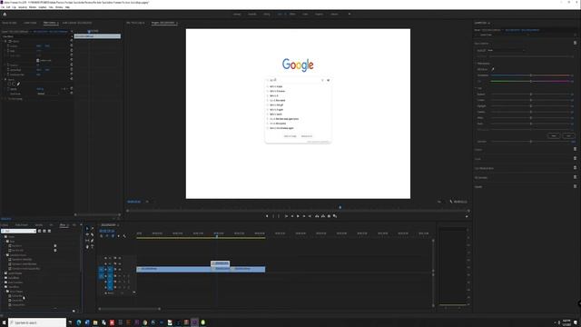The image size is (581, 327).
Task: Select the Razor tool
Action: click(93, 234)
